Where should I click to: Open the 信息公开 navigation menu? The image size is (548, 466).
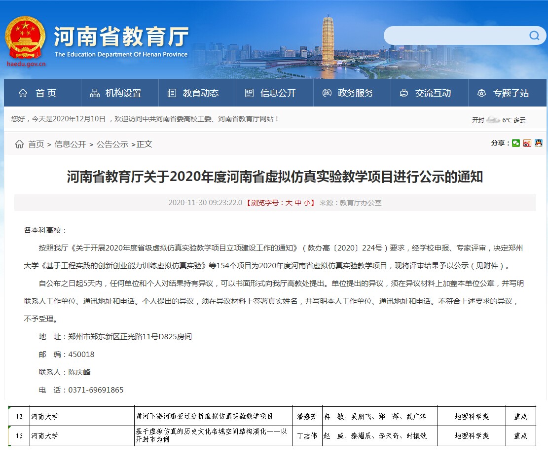tap(270, 93)
